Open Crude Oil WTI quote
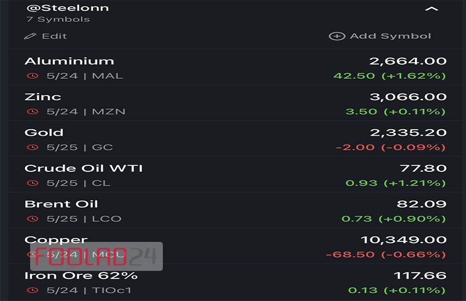The width and height of the screenshot is (466, 301). (235, 175)
